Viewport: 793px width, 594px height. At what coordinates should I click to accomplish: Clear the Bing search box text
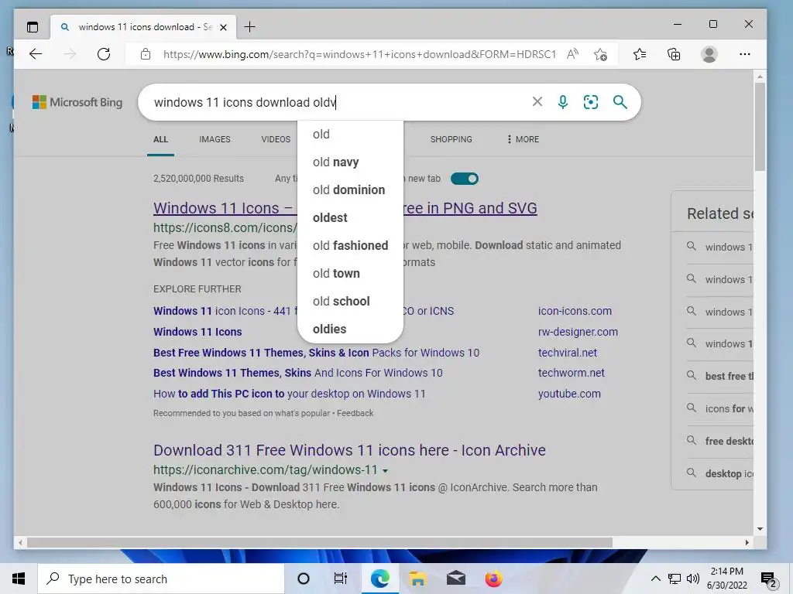(x=537, y=102)
